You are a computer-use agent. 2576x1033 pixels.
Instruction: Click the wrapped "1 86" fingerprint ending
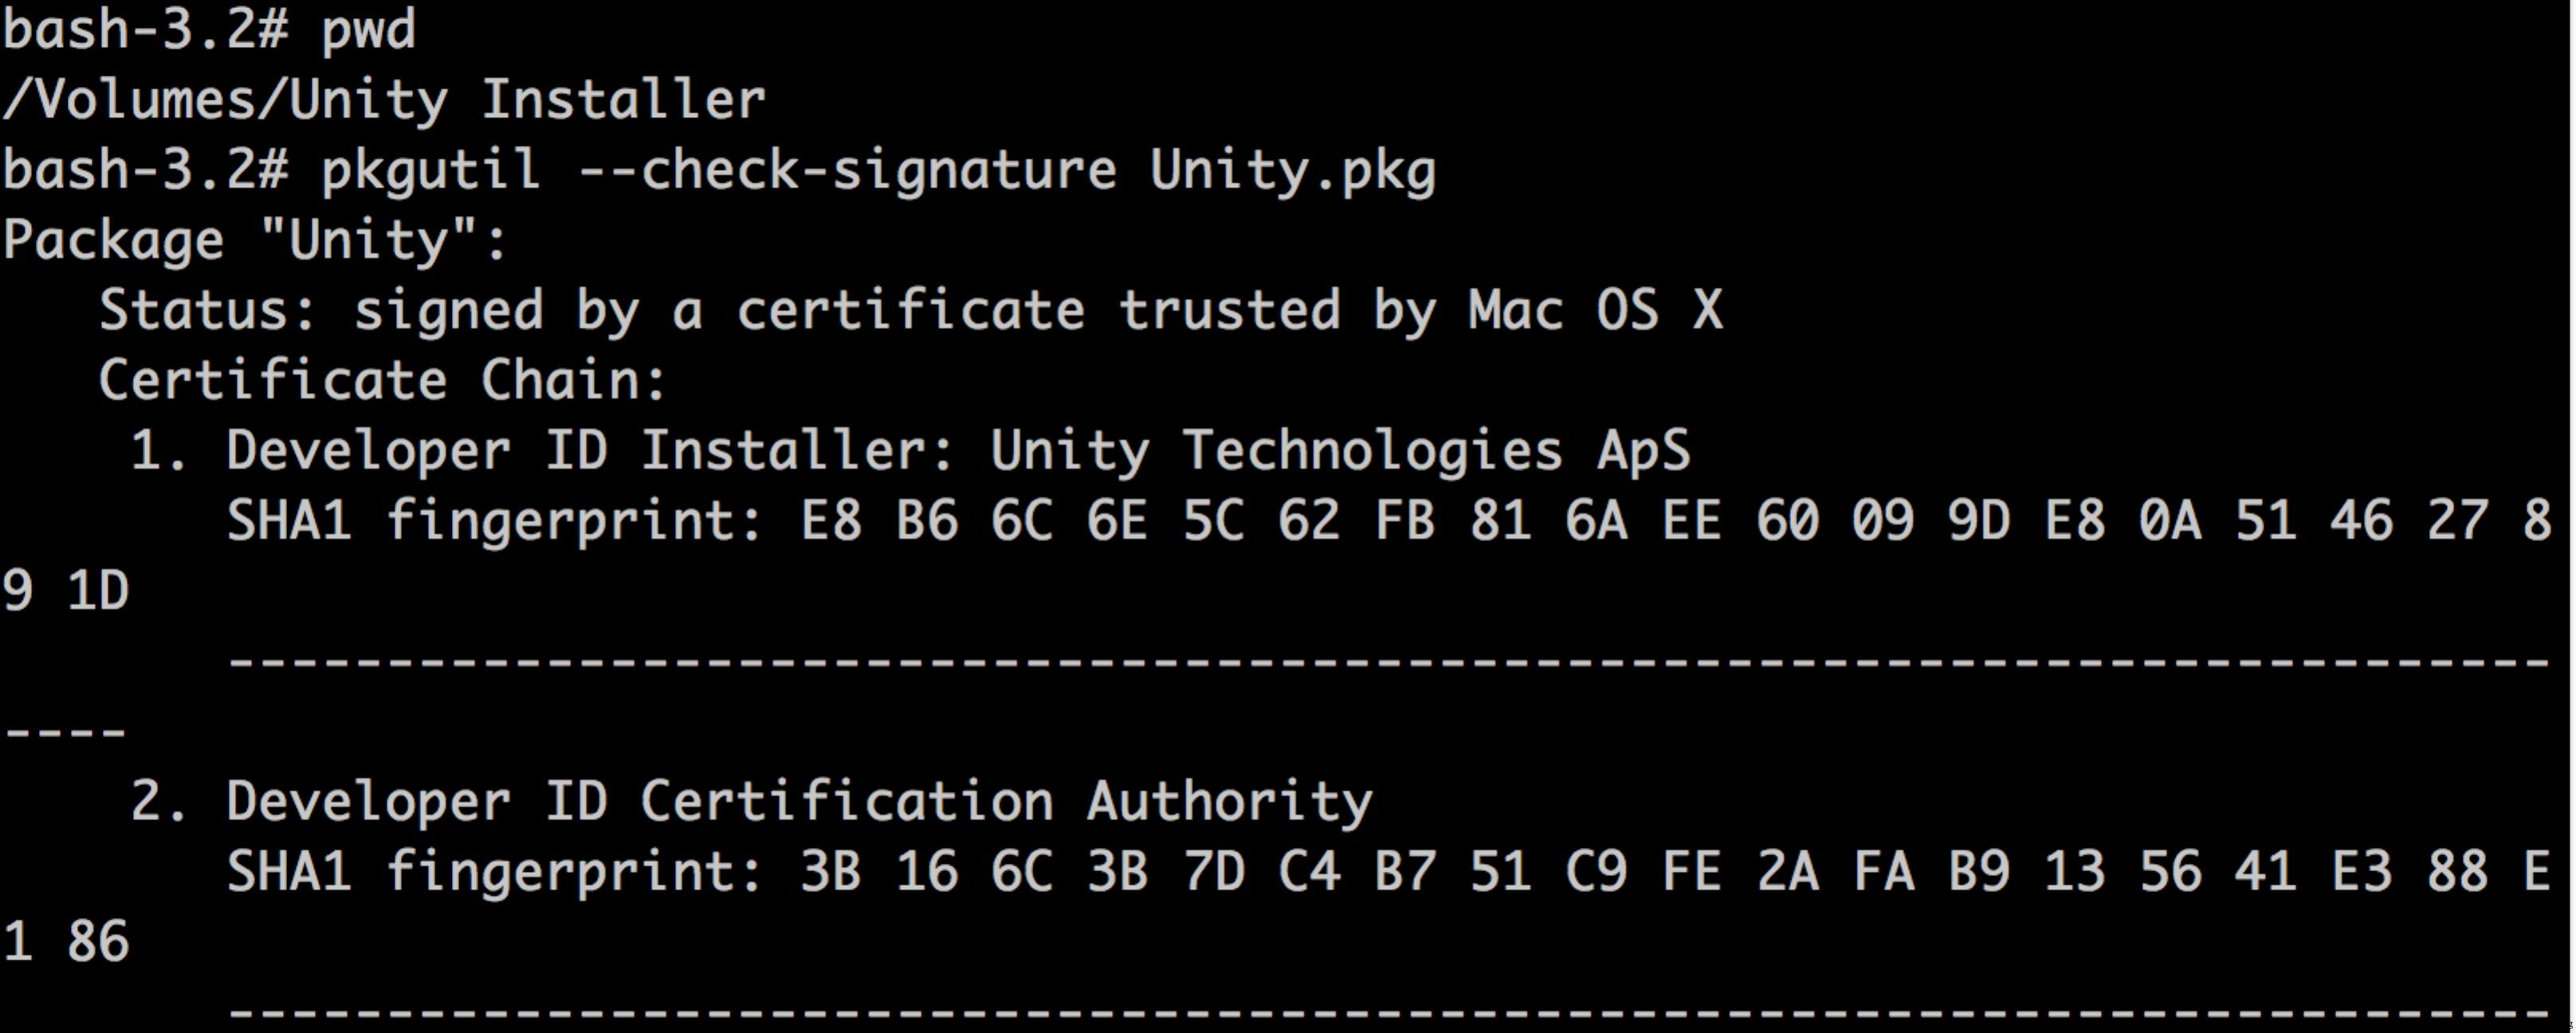point(66,942)
